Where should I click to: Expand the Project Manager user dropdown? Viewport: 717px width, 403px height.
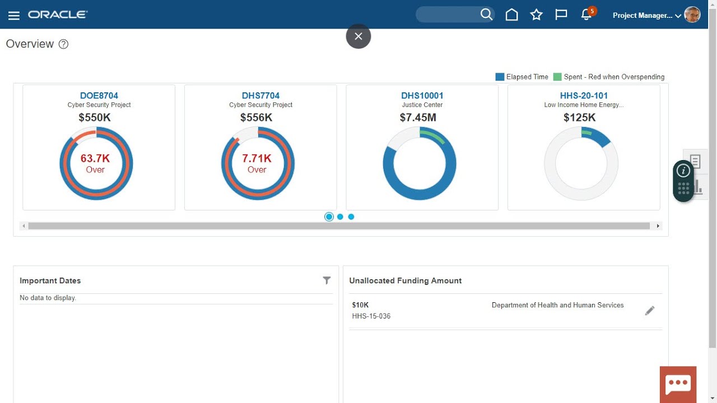[x=647, y=16]
